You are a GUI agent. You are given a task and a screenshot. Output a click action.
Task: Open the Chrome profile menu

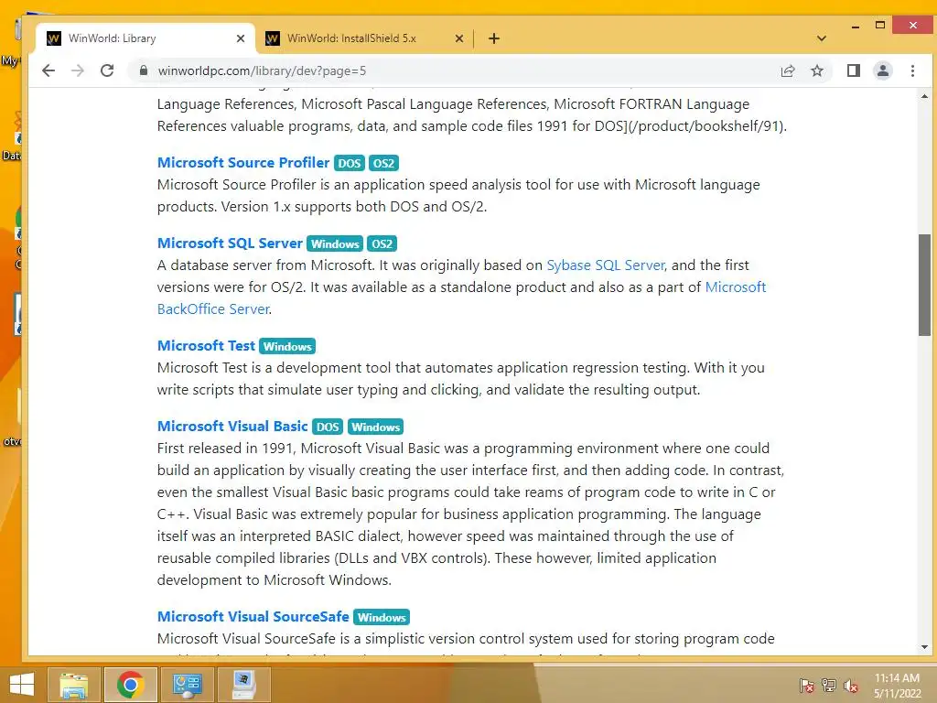click(883, 70)
